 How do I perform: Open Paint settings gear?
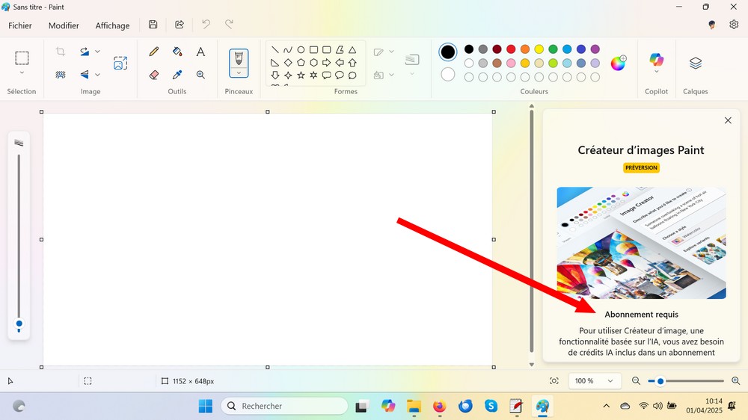734,25
